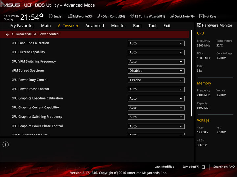Image resolution: width=237 pixels, height=177 pixels.
Task: Click the 12.288 V voltage reading
Action: pyautogui.click(x=203, y=132)
